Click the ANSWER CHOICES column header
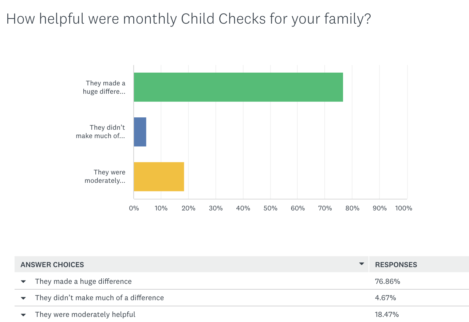This screenshot has width=469, height=322. [x=52, y=265]
